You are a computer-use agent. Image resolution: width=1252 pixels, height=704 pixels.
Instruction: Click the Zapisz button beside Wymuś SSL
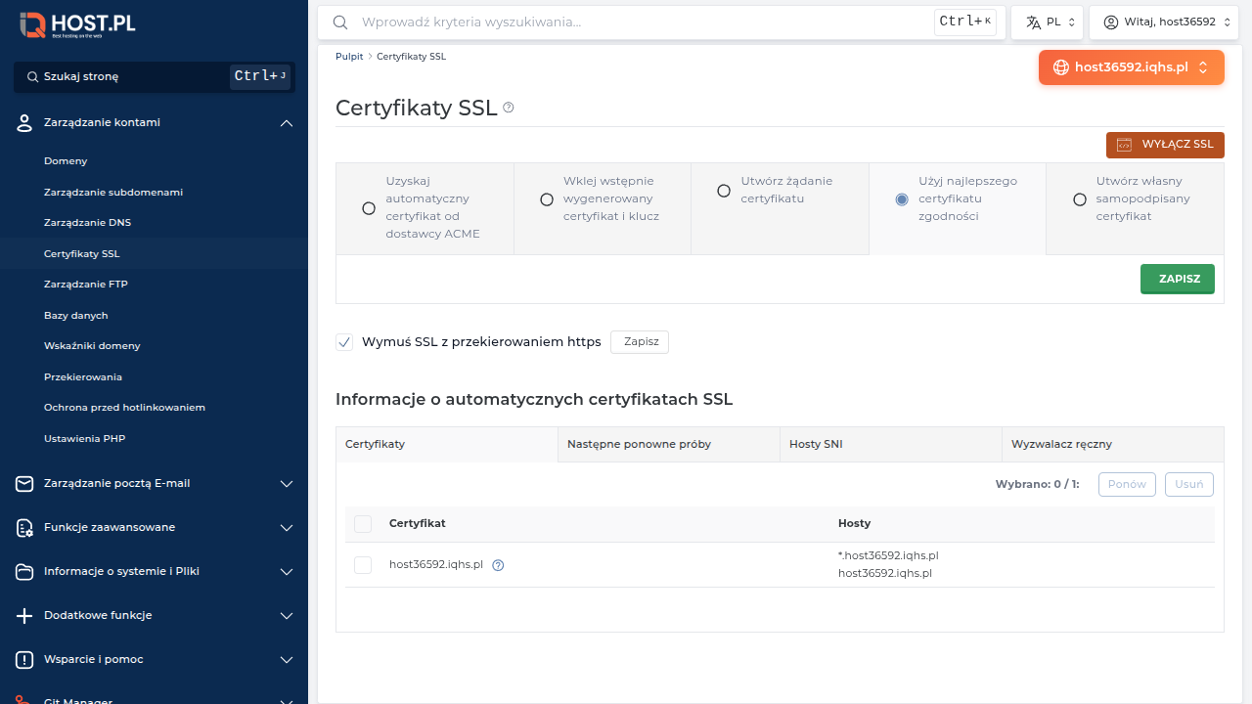pyautogui.click(x=640, y=342)
